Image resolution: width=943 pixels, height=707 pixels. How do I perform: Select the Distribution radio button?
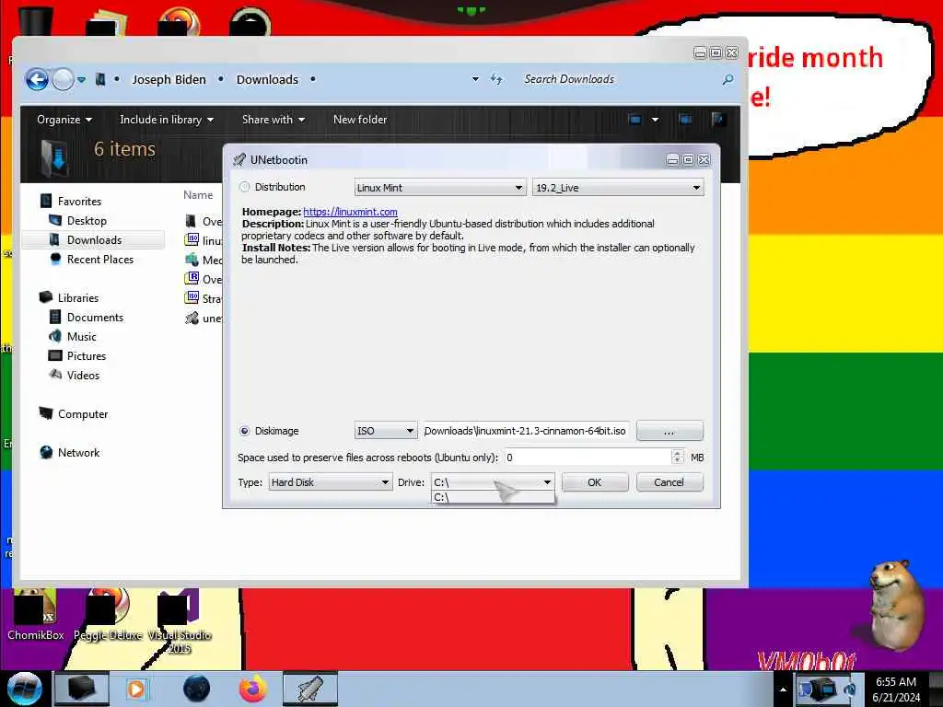click(x=244, y=187)
